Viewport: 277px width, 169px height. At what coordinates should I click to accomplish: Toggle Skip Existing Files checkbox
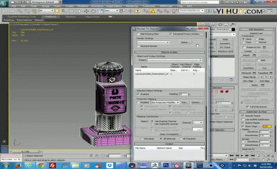[x=138, y=34]
